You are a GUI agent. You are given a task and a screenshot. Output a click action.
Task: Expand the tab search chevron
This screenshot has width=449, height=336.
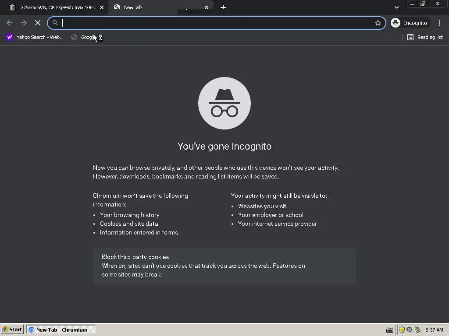[396, 7]
